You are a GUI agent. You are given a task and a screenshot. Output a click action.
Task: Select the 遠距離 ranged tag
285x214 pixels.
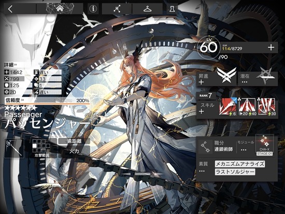point(74,141)
